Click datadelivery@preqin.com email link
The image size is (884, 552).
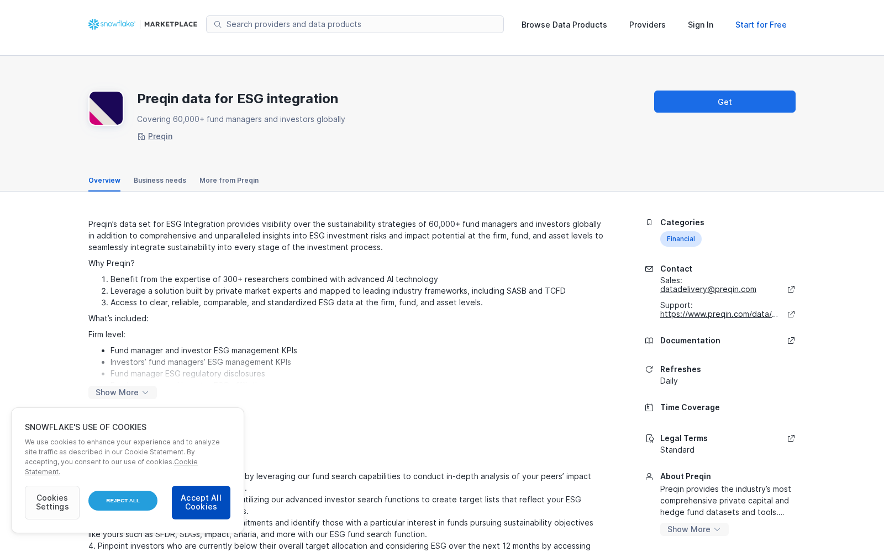click(x=708, y=289)
